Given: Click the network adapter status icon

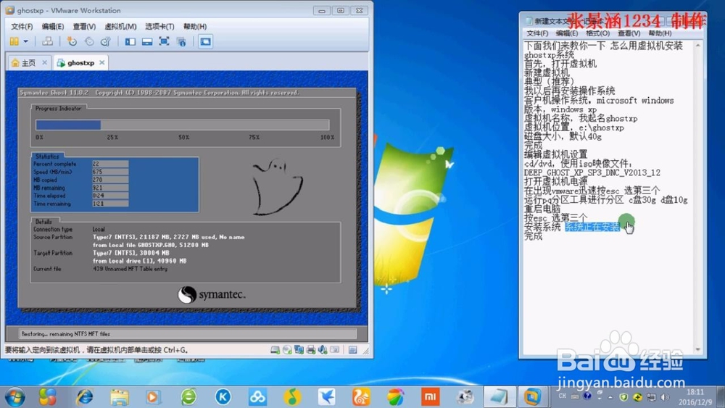Looking at the screenshot, I should click(x=299, y=350).
